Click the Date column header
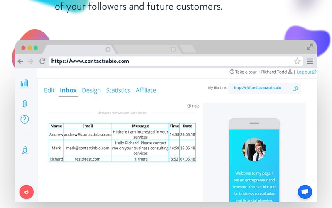332x208 pixels. point(188,126)
